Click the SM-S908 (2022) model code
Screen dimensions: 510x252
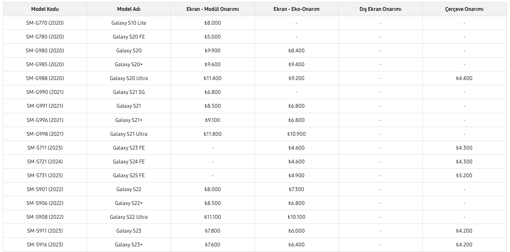[45, 217]
